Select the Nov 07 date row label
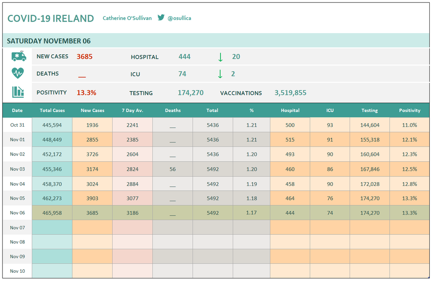 coord(17,227)
